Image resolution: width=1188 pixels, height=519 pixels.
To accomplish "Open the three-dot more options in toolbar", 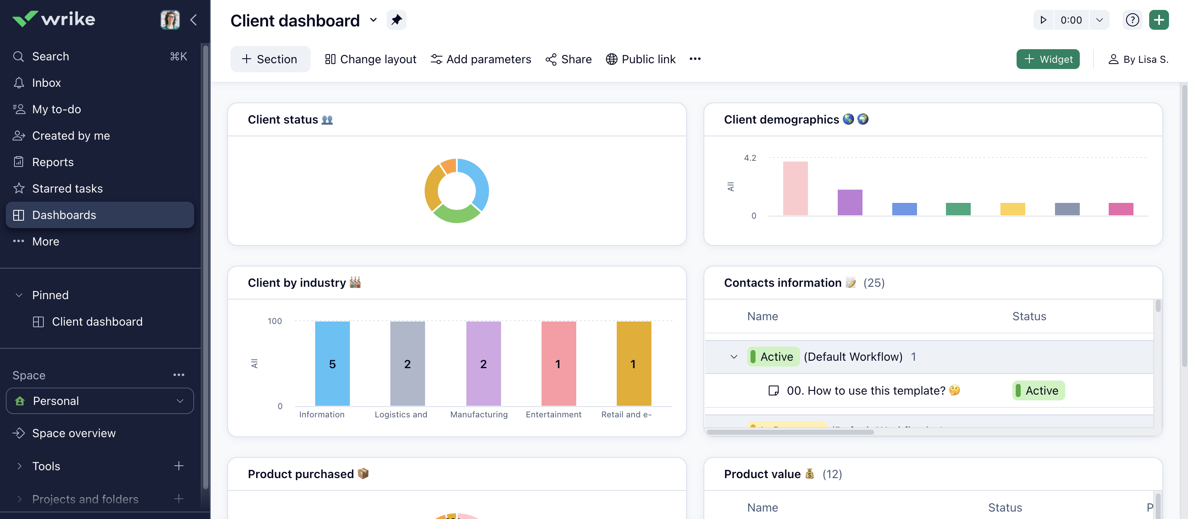I will coord(694,59).
